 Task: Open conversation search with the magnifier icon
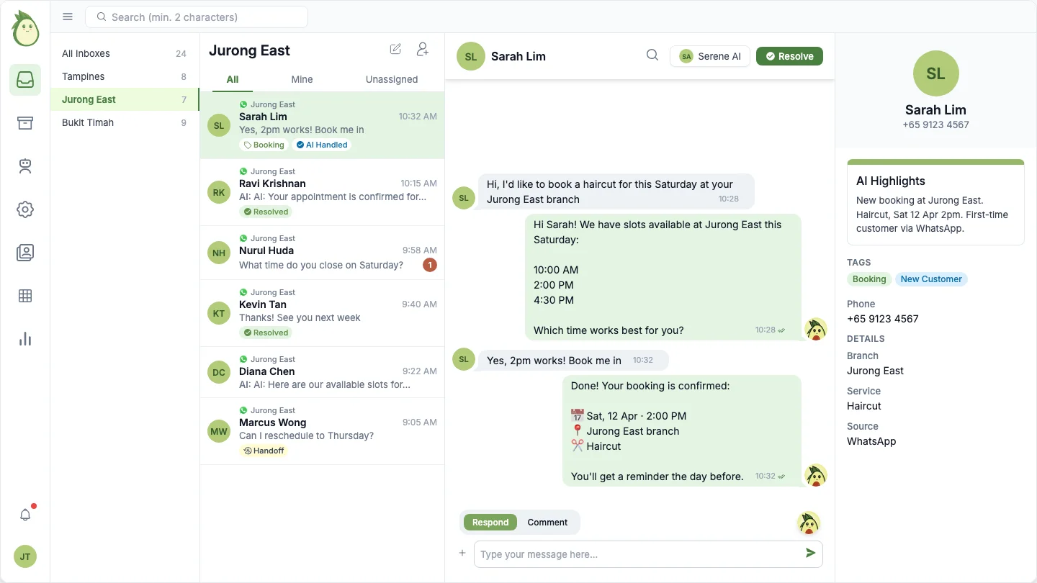(x=652, y=55)
